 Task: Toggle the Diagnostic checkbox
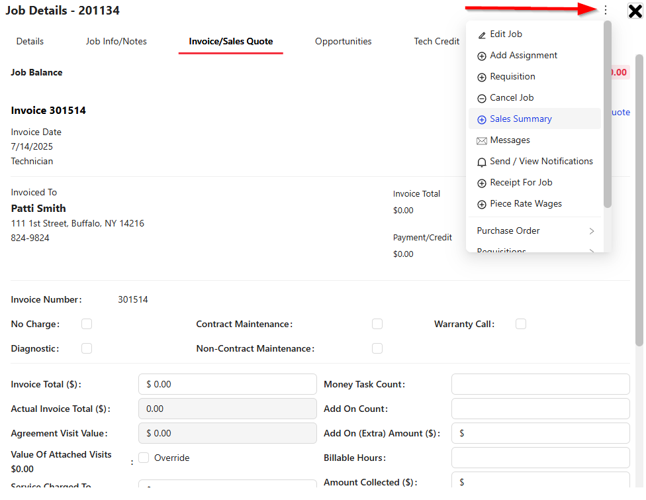pos(87,349)
